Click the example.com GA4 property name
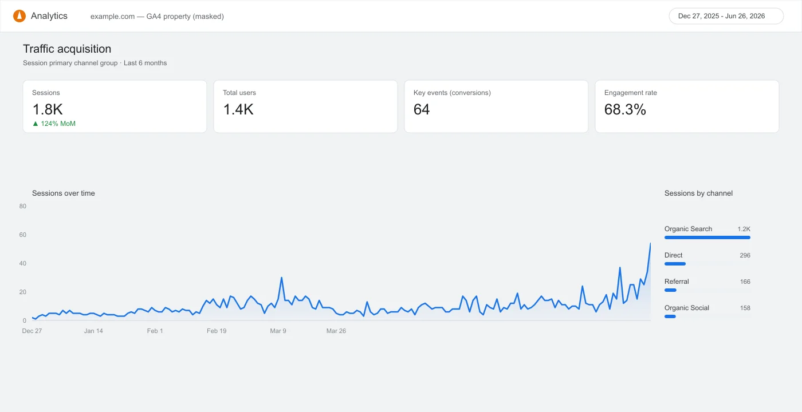The height and width of the screenshot is (412, 802). [x=157, y=17]
